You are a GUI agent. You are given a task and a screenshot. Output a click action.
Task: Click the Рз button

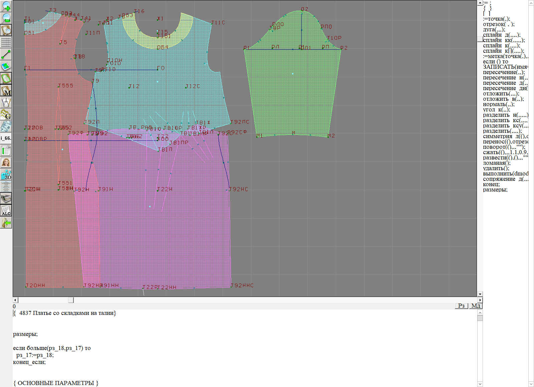(x=461, y=306)
